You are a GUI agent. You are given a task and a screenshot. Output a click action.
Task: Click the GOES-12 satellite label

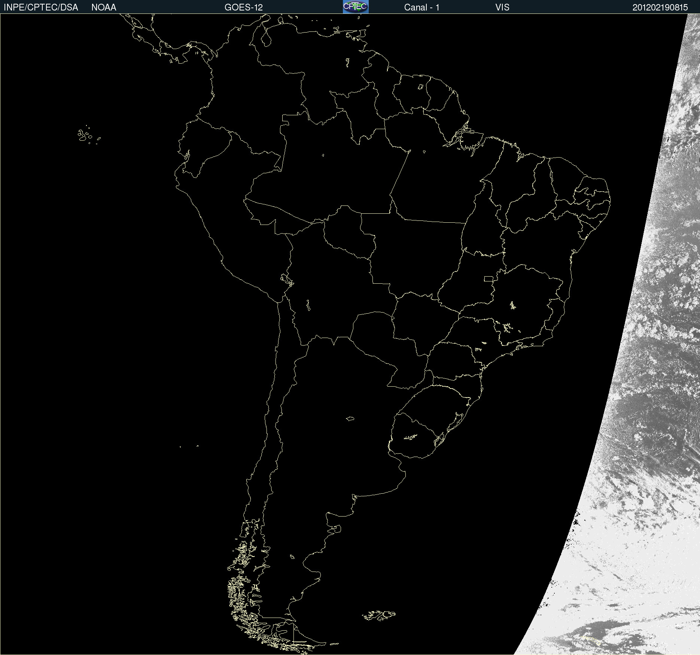tap(244, 7)
